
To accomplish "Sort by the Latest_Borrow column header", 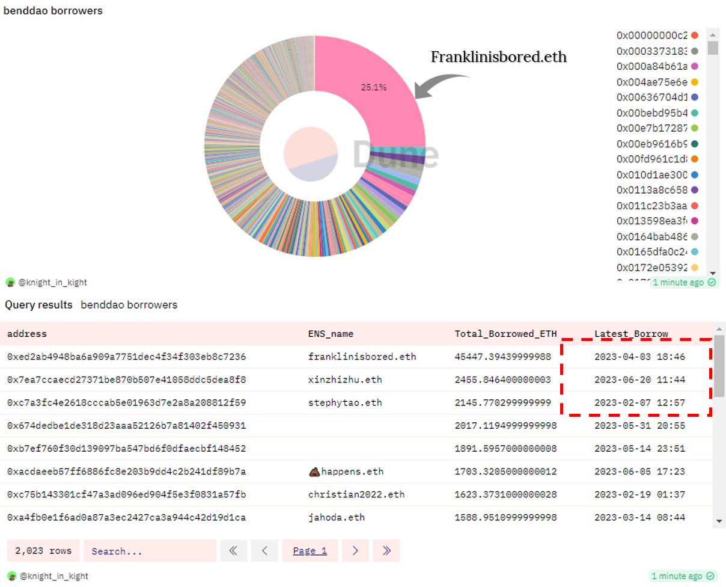I will 631,334.
